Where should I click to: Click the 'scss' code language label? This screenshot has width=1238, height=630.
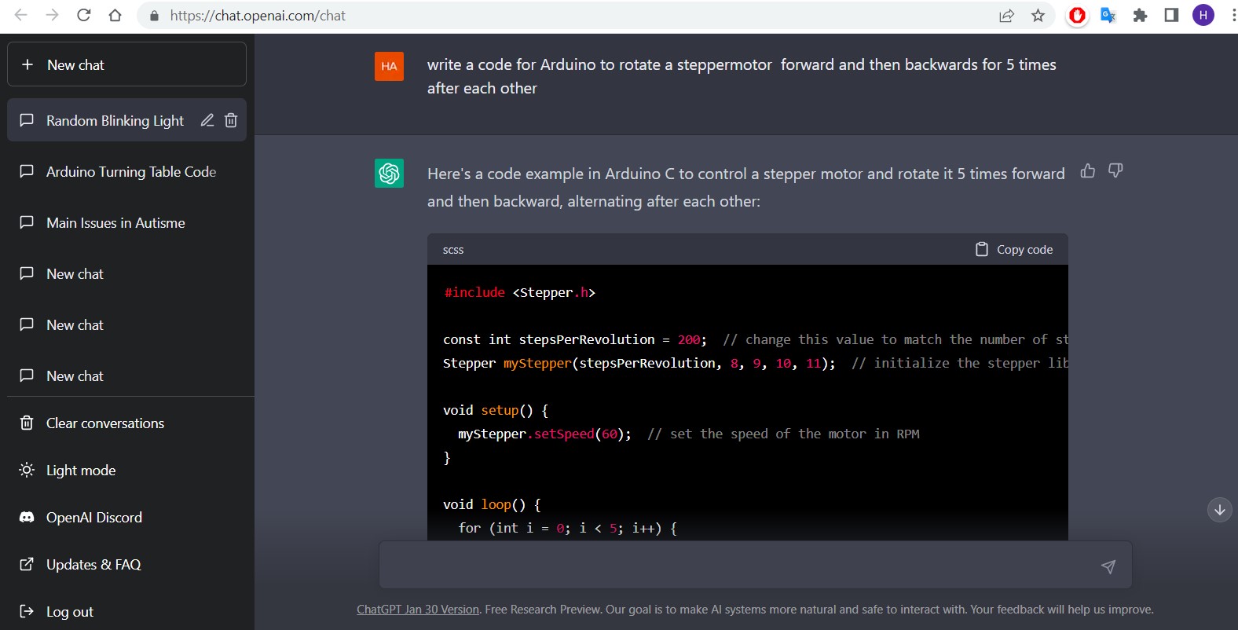point(453,250)
